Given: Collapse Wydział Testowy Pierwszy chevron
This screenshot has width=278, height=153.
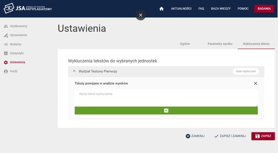Looking at the screenshot, I should point(74,71).
